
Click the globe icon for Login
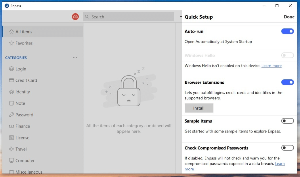(x=11, y=69)
